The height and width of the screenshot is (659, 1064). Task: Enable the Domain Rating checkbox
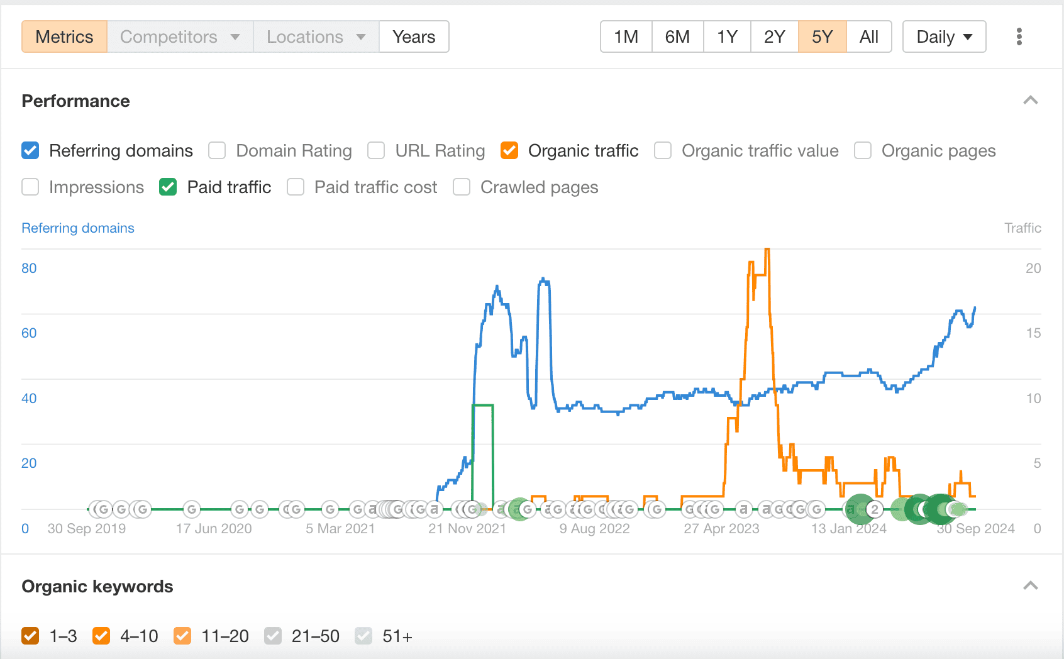217,151
